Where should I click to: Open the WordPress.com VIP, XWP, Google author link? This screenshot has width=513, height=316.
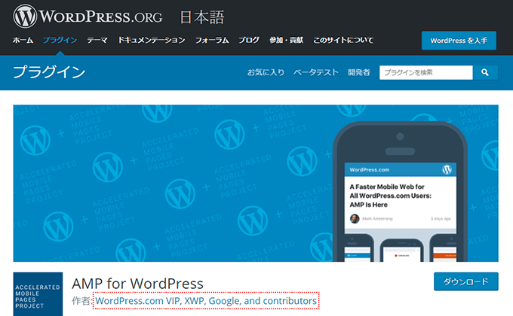(206, 301)
